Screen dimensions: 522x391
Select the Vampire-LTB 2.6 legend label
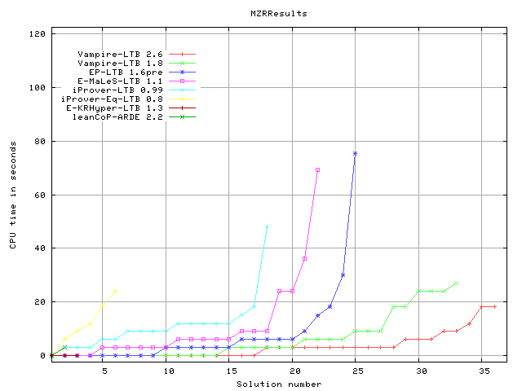[120, 54]
